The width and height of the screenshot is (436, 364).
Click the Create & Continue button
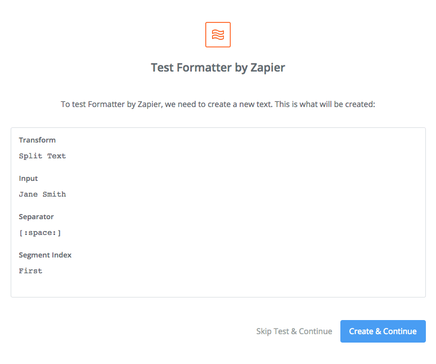(383, 331)
